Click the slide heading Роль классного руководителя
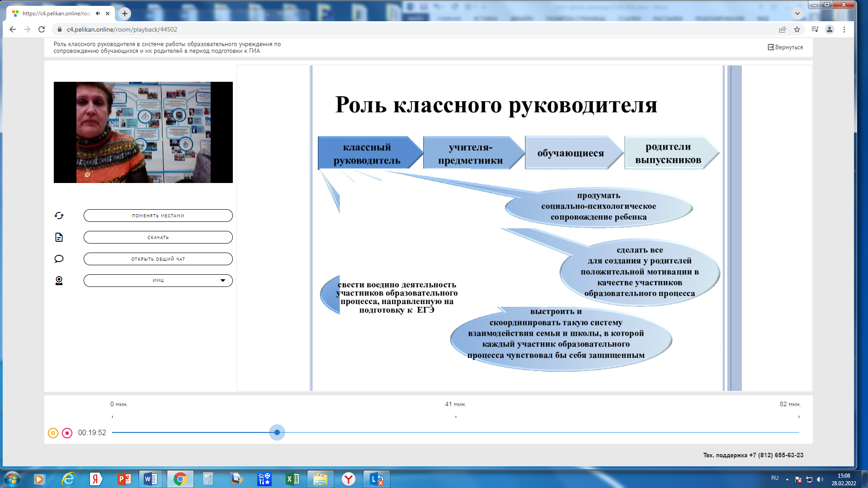Viewport: 868px width, 488px height. click(496, 105)
